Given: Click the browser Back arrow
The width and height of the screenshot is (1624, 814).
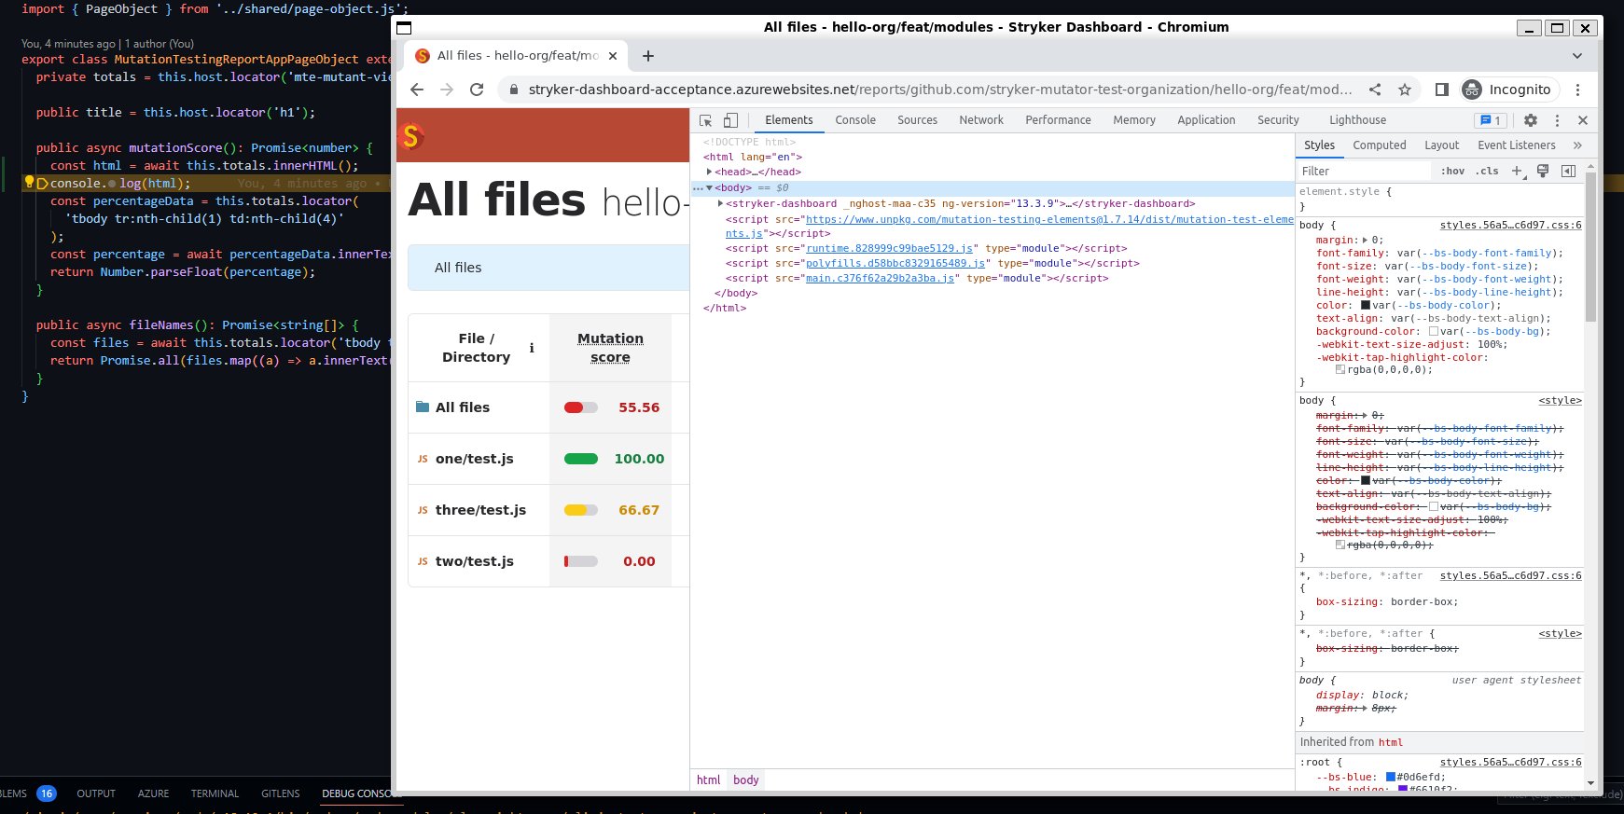Looking at the screenshot, I should click(x=417, y=90).
